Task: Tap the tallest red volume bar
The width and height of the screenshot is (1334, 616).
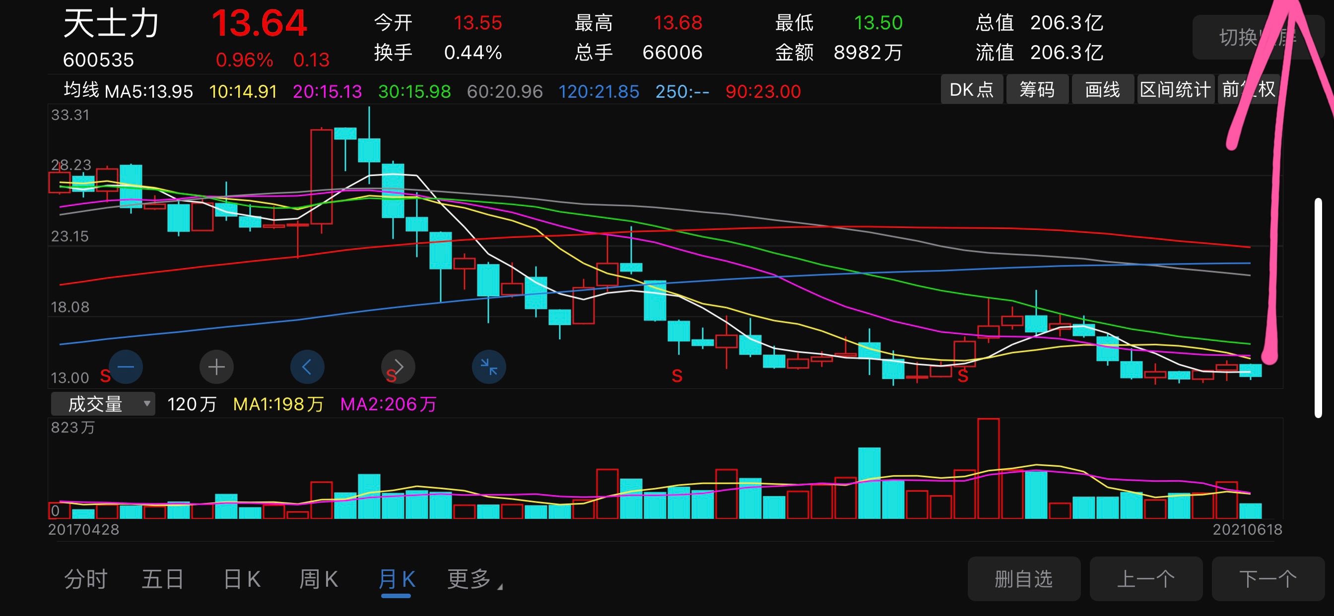Action: click(988, 469)
